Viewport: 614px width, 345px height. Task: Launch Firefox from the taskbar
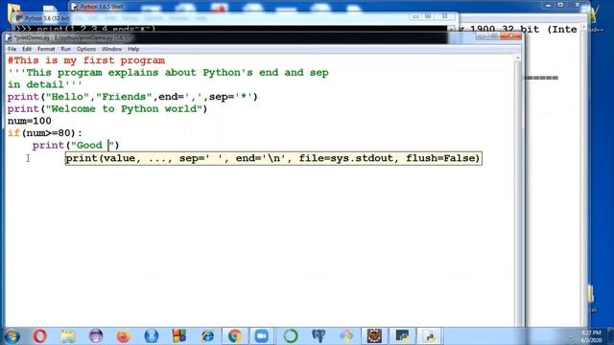[x=124, y=336]
